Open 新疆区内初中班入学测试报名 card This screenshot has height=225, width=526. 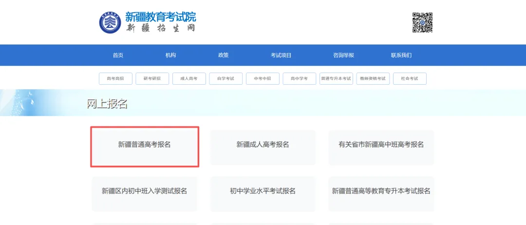click(145, 194)
